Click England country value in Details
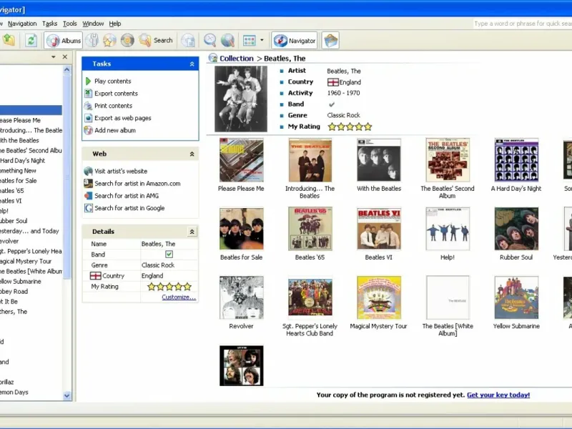Viewport: 572px width, 429px height. click(x=152, y=276)
